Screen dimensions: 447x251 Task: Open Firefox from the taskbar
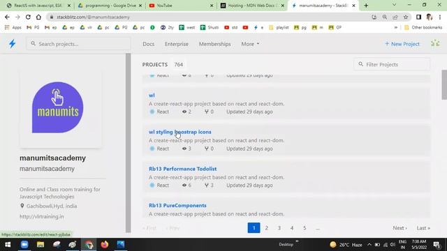pyautogui.click(x=105, y=245)
